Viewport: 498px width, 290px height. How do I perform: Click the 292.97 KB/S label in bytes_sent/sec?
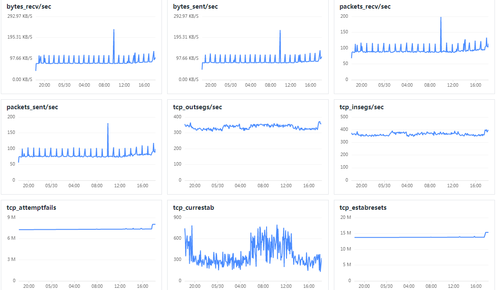coord(186,16)
